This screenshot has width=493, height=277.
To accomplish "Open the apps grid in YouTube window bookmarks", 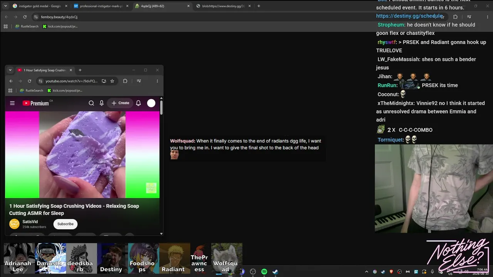I will 10,91.
